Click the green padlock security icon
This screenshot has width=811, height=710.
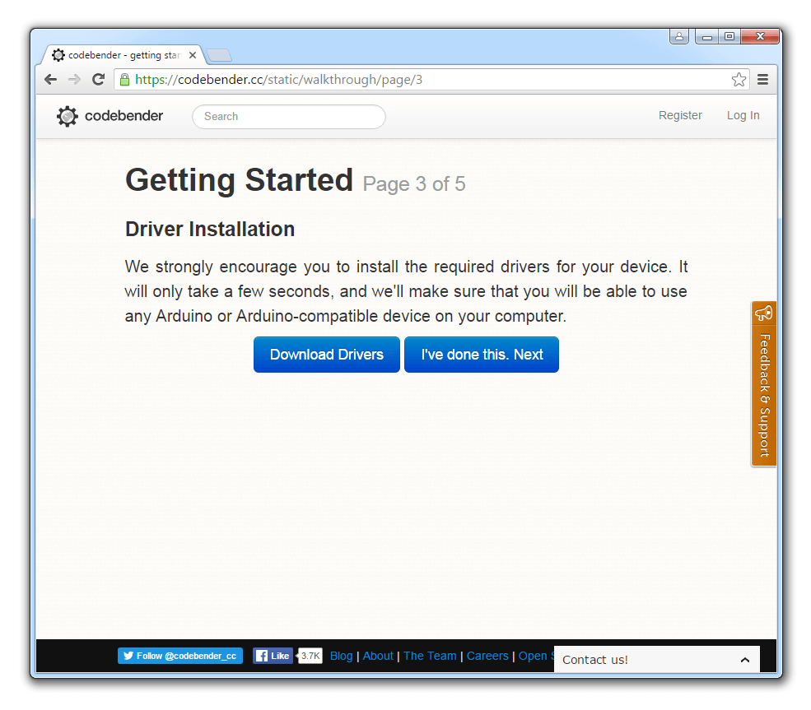click(124, 80)
